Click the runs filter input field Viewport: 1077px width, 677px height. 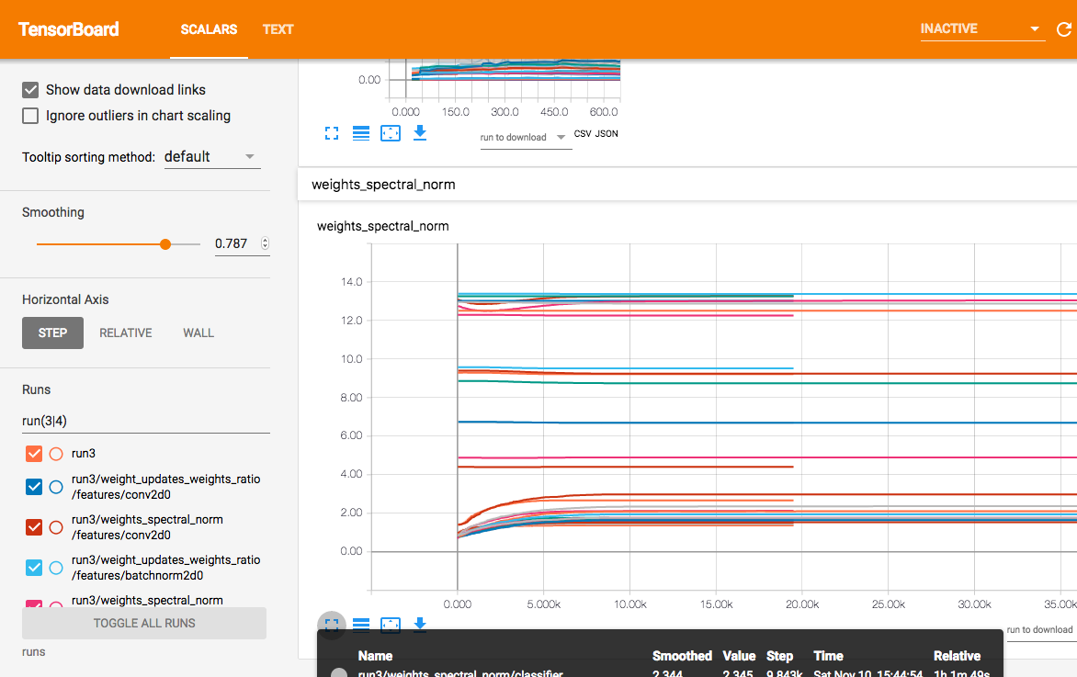click(x=145, y=420)
